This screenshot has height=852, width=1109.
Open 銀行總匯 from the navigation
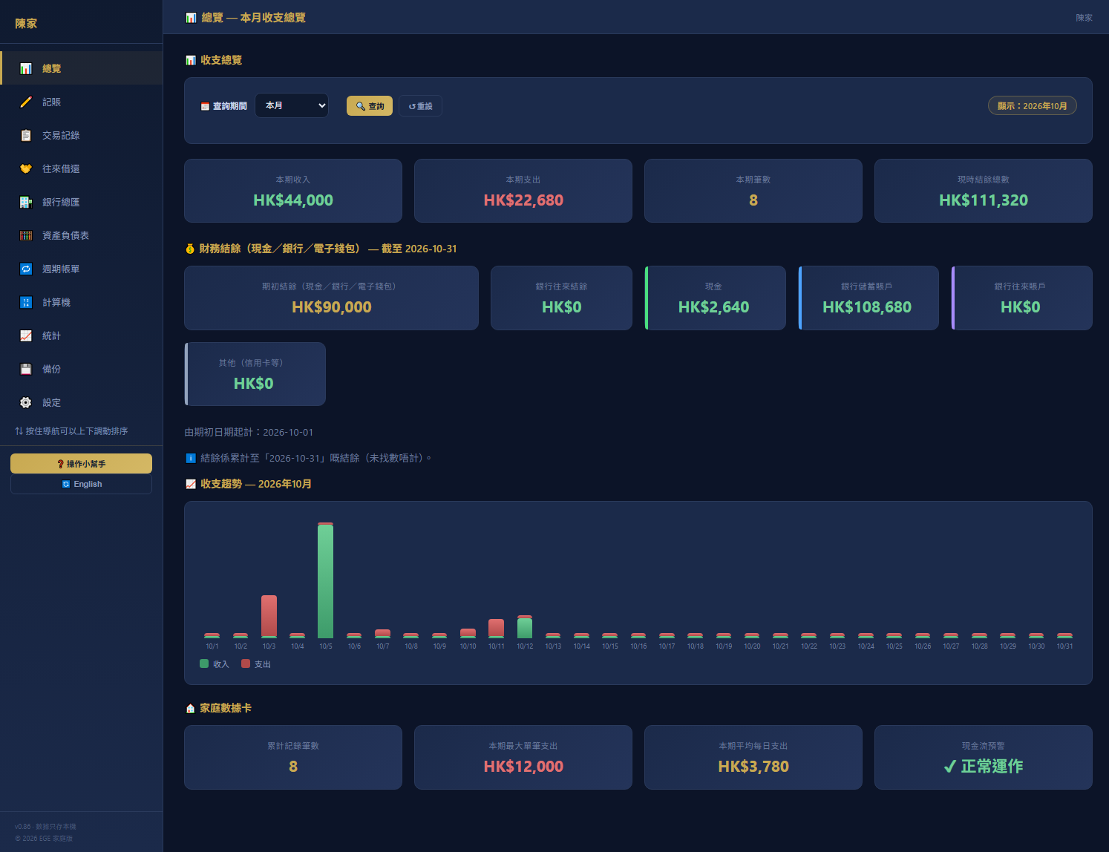pos(81,202)
